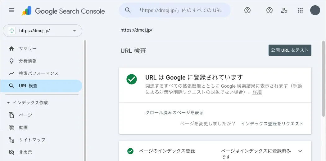Click ページを変更しましたか？ text
Viewport: 326px width, 161px height.
[x=207, y=124]
